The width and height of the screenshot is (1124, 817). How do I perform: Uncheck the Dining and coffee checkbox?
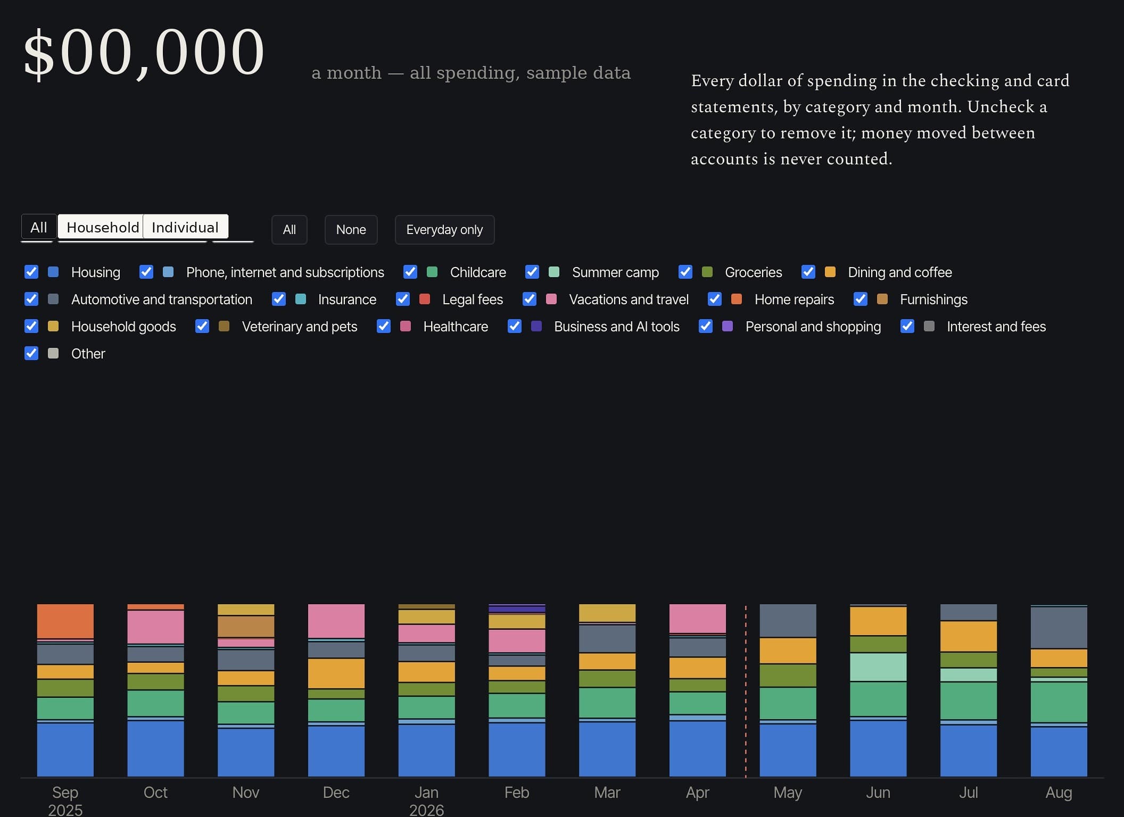click(808, 272)
